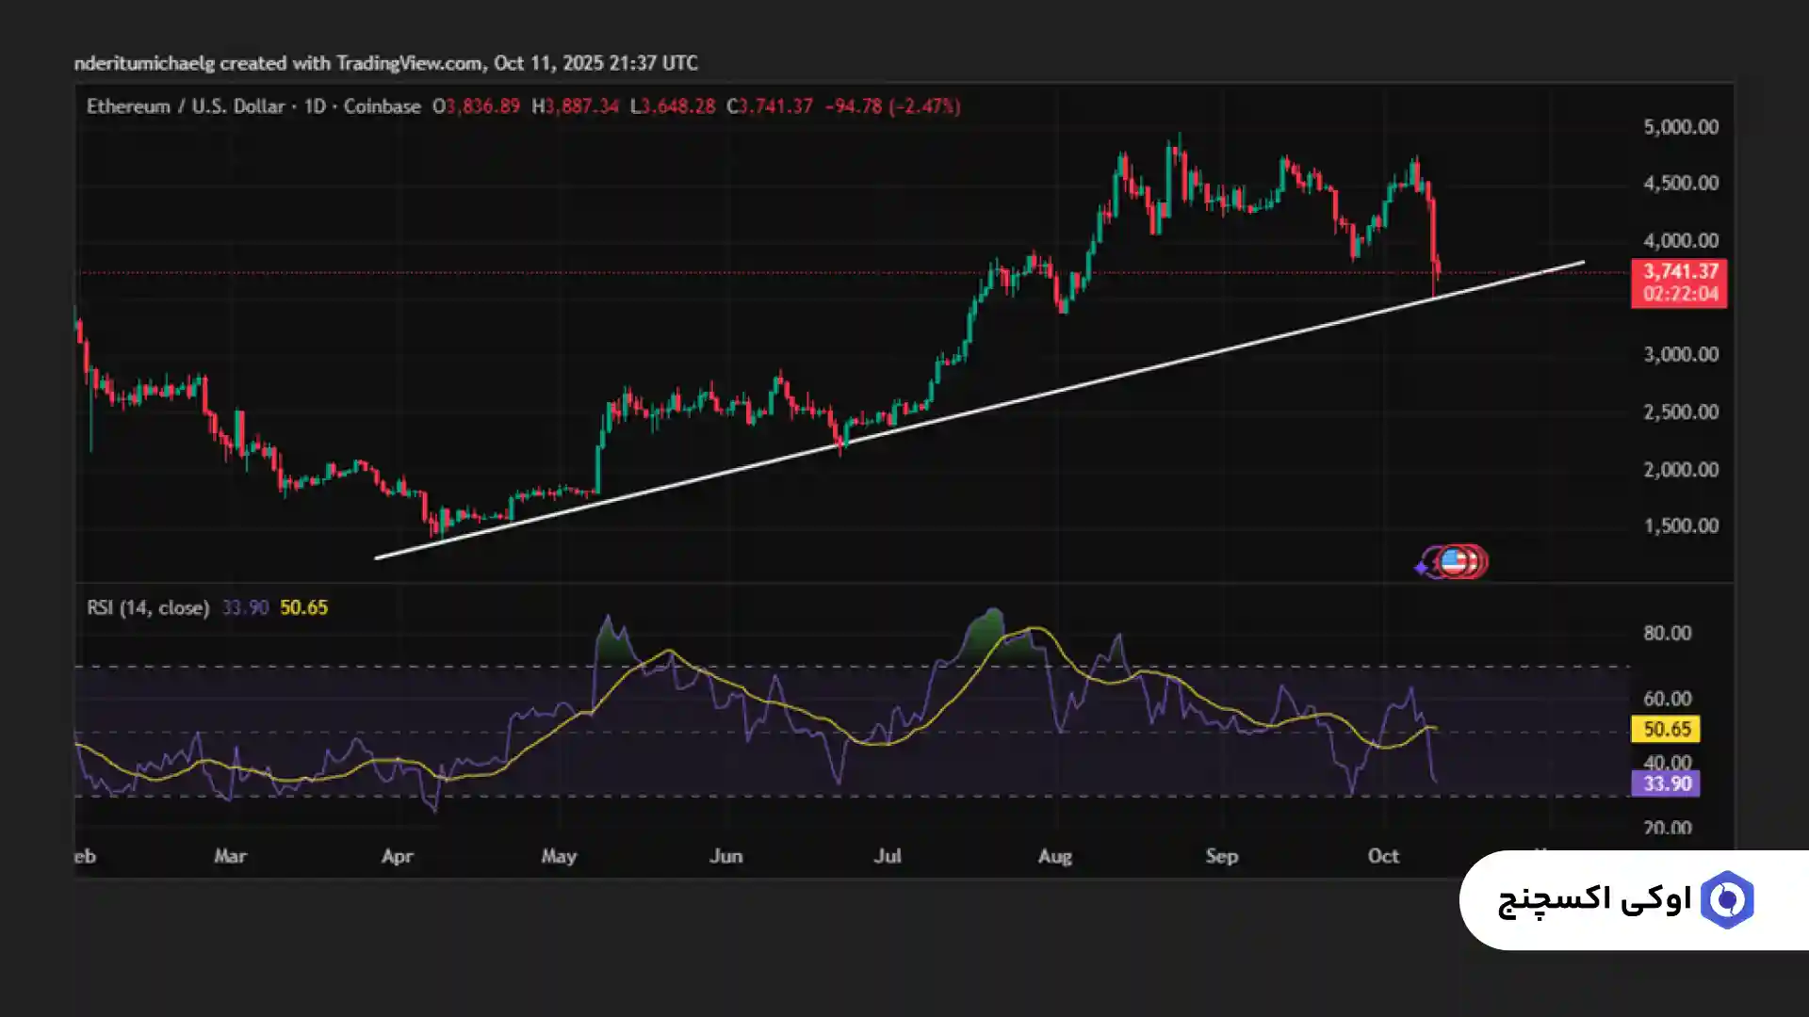
Task: Click the yellow 50.65 RSI value tag
Action: click(1666, 729)
